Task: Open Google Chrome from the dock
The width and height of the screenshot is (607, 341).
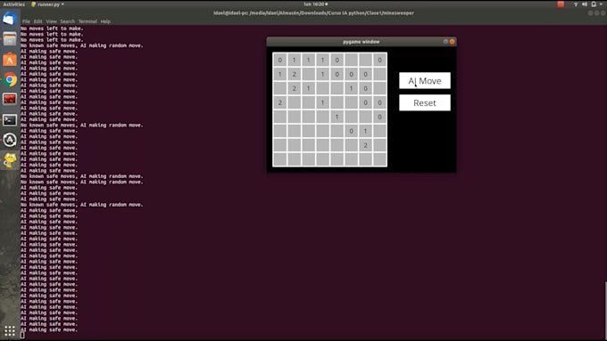Action: click(x=10, y=79)
